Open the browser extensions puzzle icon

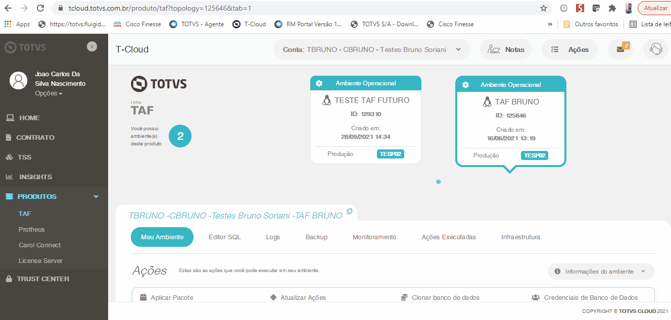(612, 8)
